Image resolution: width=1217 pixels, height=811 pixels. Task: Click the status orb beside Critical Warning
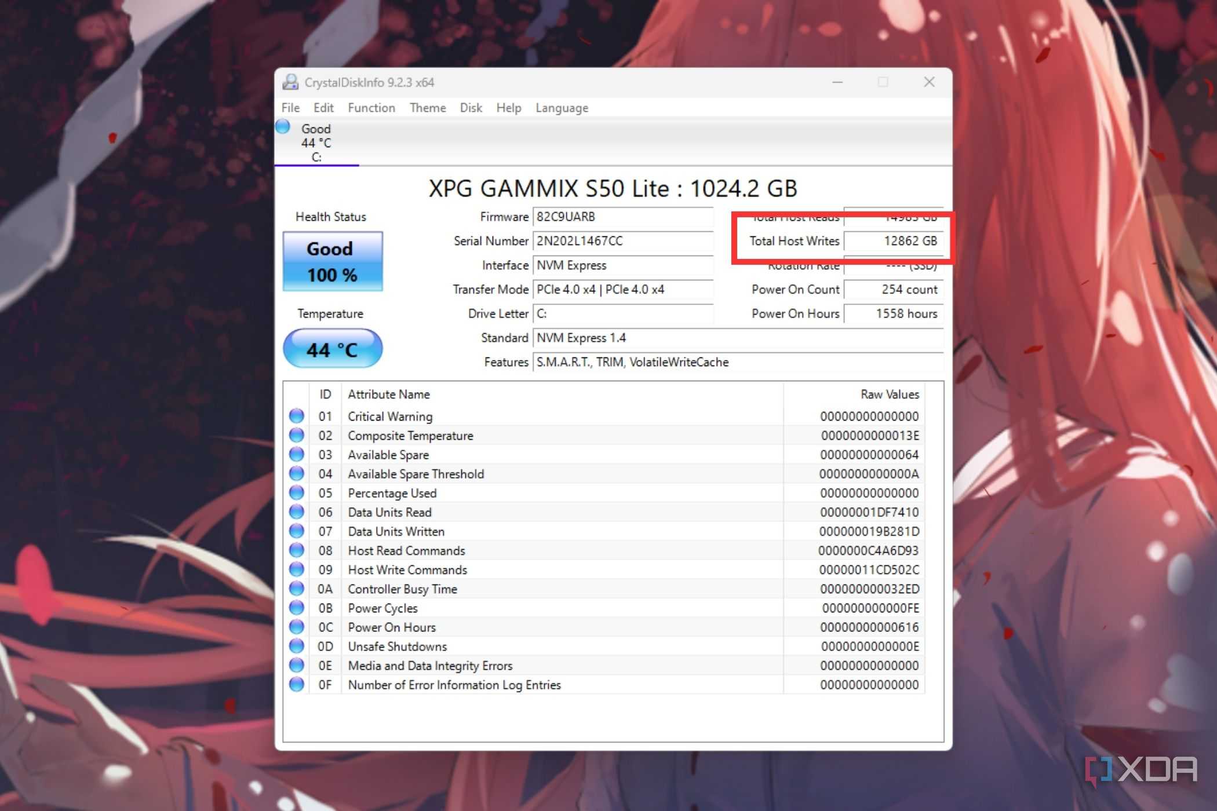(297, 416)
